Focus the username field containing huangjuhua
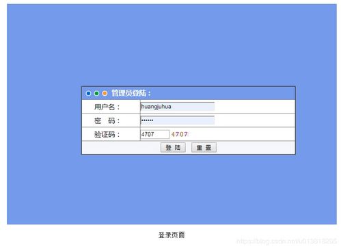Screen dimensions: 341x249 [x=178, y=107]
